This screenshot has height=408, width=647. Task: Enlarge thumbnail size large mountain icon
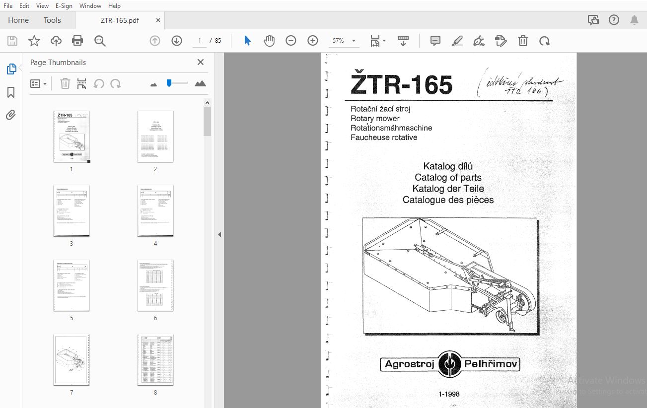201,84
